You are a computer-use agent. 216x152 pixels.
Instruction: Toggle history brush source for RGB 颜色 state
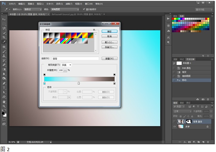(174, 68)
